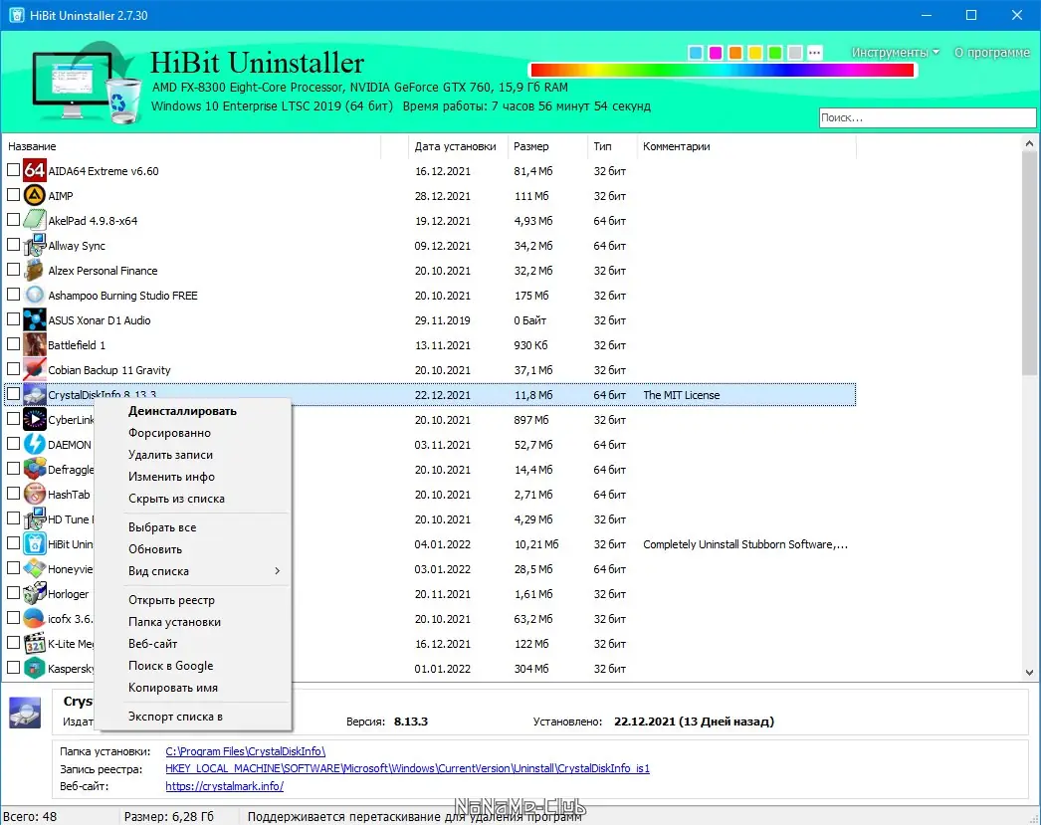
Task: Sort list by Название column
Action: coord(192,146)
